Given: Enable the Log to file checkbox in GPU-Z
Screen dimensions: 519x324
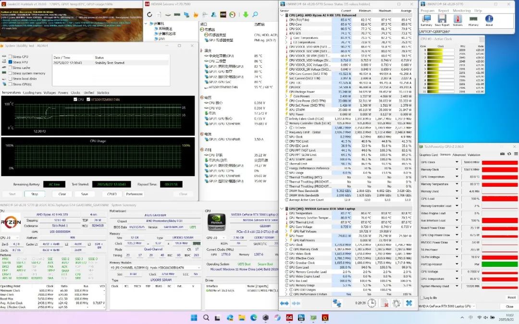Looking at the screenshot, I should pyautogui.click(x=422, y=298).
